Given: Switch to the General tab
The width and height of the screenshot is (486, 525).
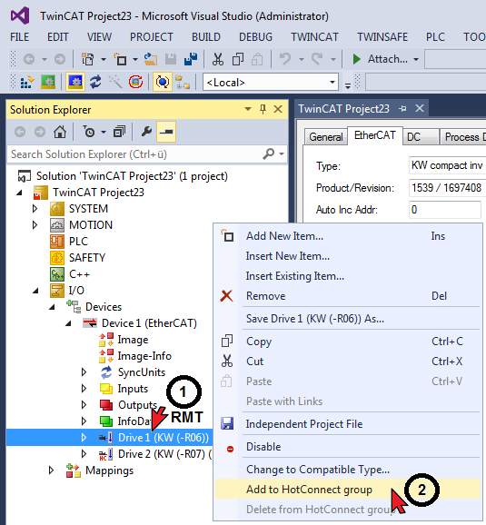Looking at the screenshot, I should point(325,137).
